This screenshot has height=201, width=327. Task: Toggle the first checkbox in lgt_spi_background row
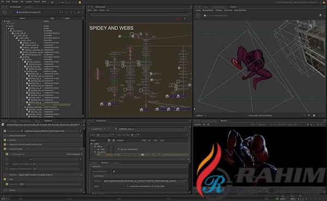[x=109, y=149]
